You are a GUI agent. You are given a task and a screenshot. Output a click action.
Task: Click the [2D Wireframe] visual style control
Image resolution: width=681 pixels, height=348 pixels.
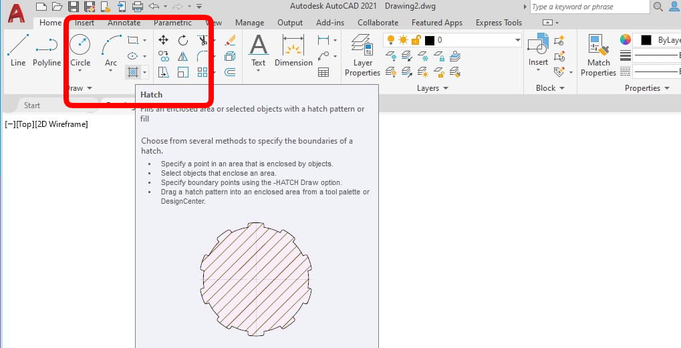coord(61,124)
